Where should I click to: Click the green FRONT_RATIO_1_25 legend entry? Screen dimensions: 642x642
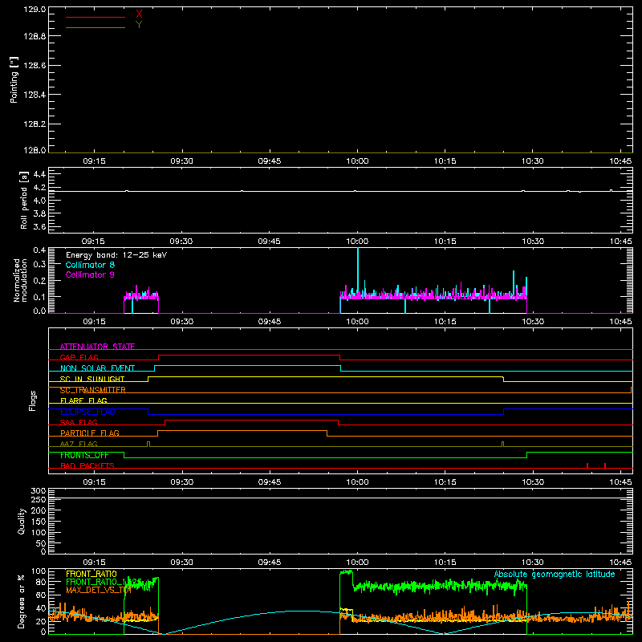(104, 582)
